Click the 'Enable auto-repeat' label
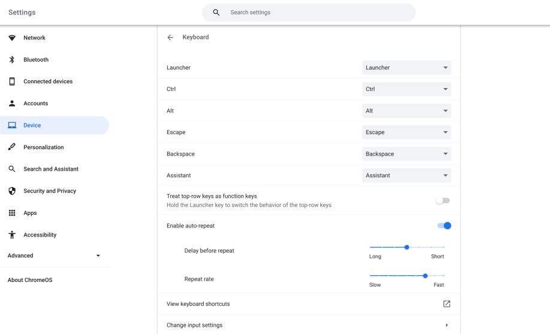Image resolution: width=550 pixels, height=334 pixels. coord(191,226)
